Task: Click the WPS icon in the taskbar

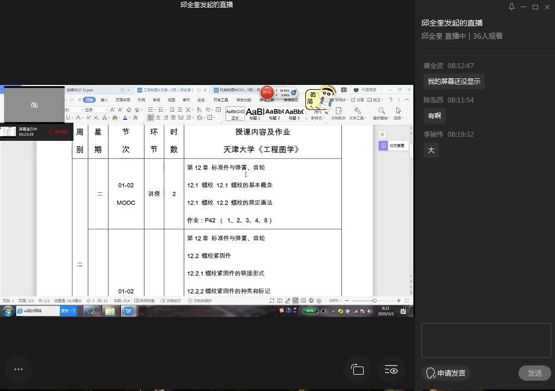Action: click(x=129, y=311)
